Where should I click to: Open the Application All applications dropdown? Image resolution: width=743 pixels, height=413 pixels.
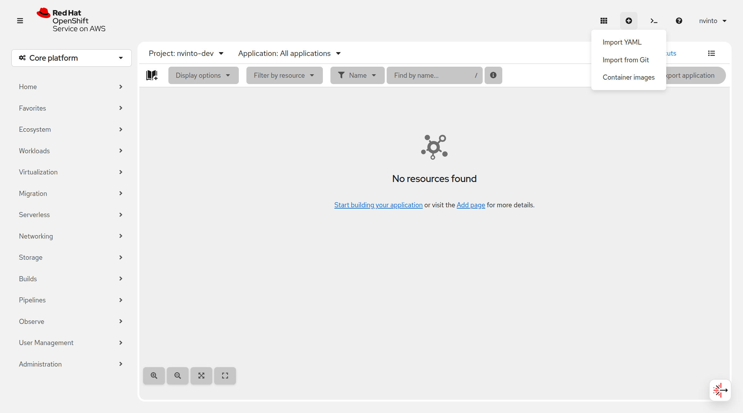(x=289, y=53)
